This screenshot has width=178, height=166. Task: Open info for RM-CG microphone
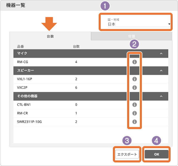click(x=135, y=62)
